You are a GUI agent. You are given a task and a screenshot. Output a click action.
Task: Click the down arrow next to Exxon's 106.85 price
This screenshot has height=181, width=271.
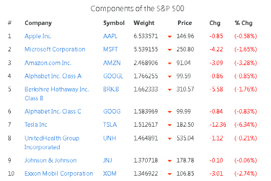tap(170, 174)
